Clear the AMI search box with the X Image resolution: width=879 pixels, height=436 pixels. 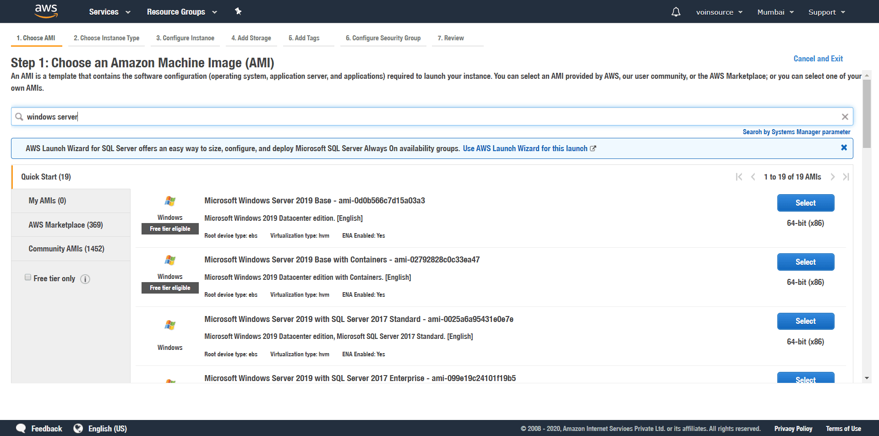pos(845,117)
